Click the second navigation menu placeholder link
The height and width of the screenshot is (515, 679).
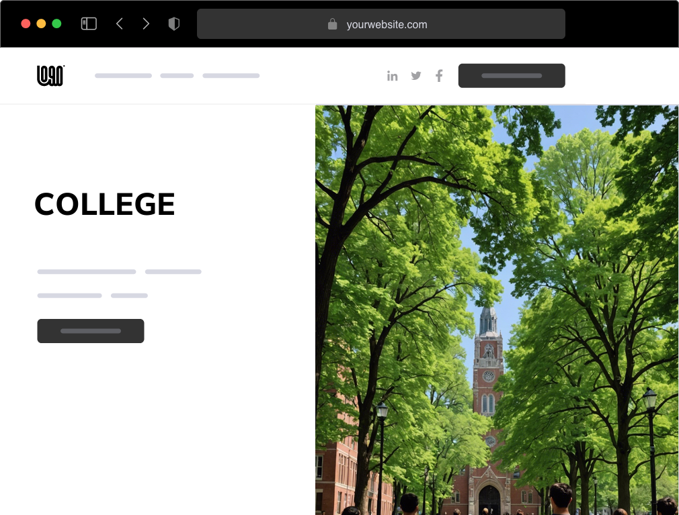pos(177,75)
